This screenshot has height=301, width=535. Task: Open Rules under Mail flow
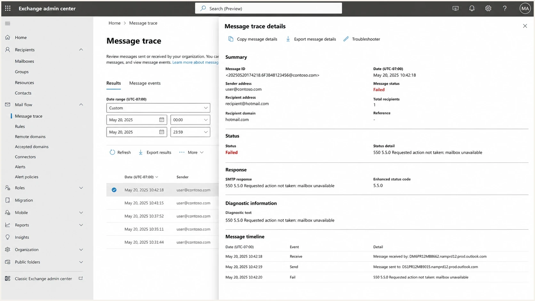[x=20, y=126]
